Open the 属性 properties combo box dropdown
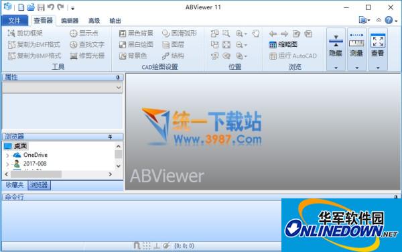Screen dimensions: 402x252 pyautogui.click(x=62, y=87)
